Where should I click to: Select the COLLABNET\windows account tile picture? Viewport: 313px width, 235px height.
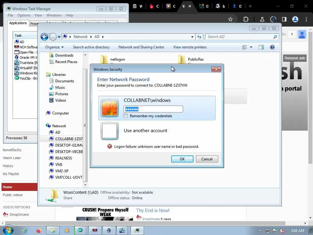109,108
